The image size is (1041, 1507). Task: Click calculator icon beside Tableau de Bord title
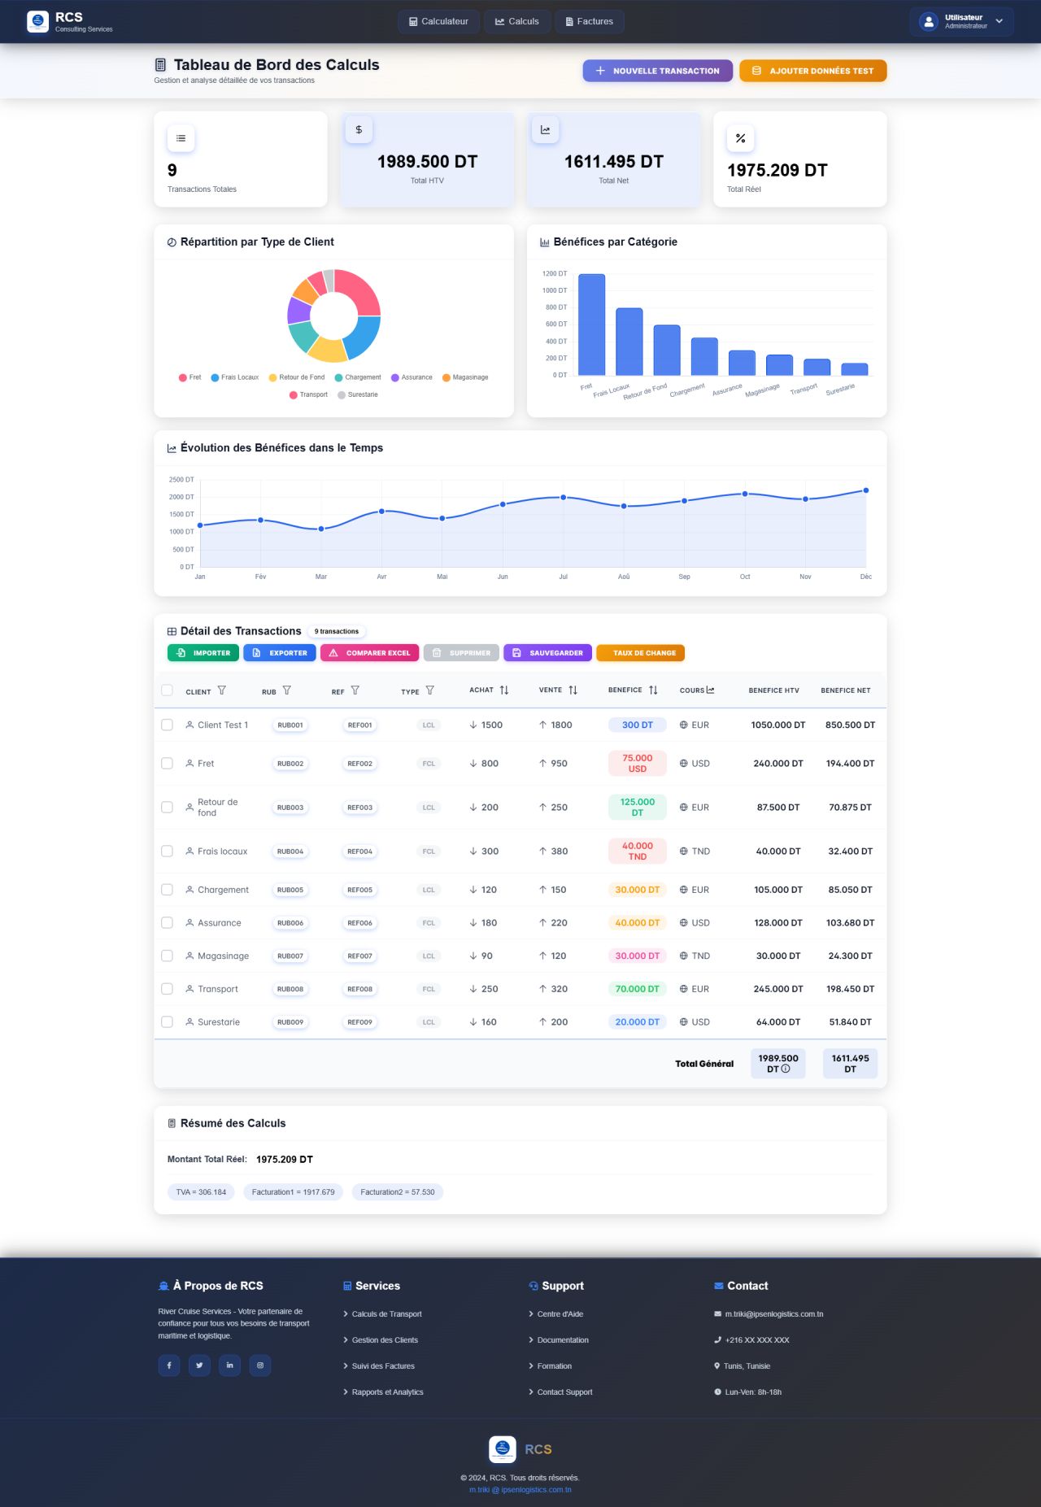click(160, 65)
